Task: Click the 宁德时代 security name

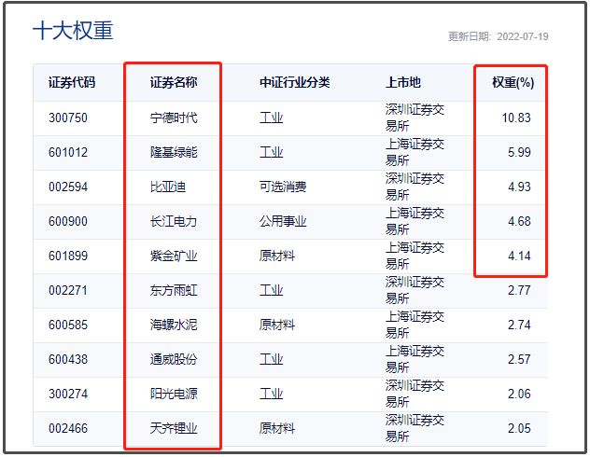Action: (174, 118)
